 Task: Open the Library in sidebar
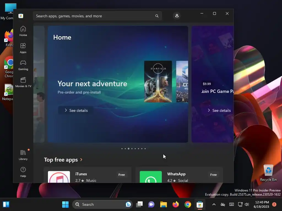pos(23,155)
